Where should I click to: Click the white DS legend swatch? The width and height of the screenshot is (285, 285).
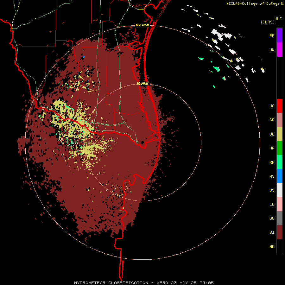point(280,190)
